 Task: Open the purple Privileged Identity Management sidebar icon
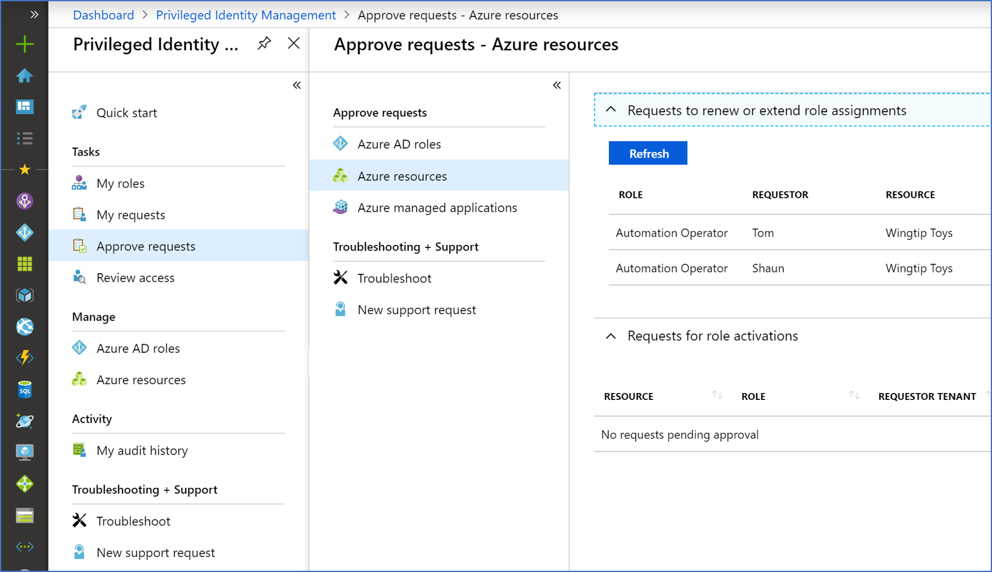click(24, 201)
